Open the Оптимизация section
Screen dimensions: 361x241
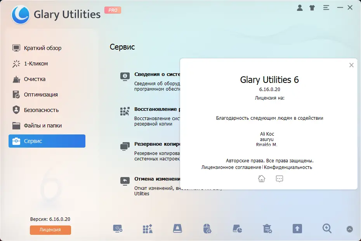coord(47,95)
